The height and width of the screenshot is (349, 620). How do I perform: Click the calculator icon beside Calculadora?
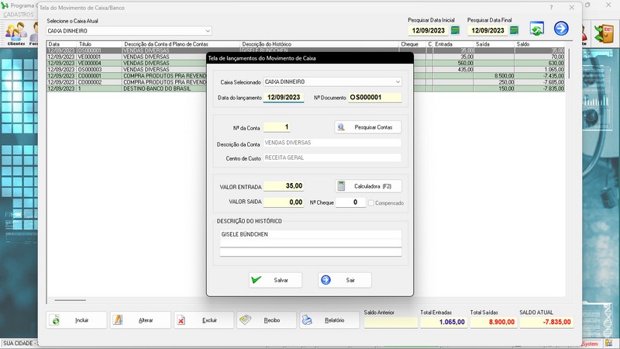pos(341,186)
